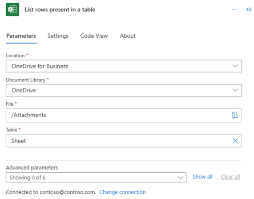The image size is (254, 199).
Task: Click the Excel connector icon
Action: [x=12, y=9]
